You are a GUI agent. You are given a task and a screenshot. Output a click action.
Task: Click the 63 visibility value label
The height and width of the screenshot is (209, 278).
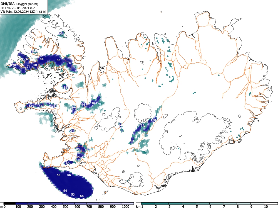coord(132,141)
